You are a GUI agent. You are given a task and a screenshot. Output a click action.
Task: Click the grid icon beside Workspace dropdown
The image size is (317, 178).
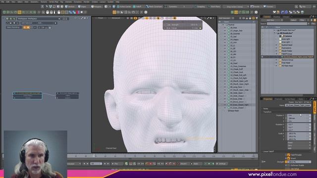point(65,19)
